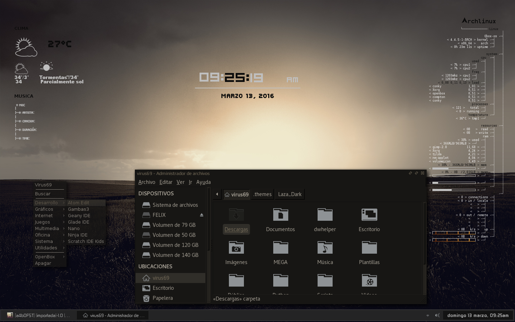Expand the Utilidades submenu

point(50,248)
